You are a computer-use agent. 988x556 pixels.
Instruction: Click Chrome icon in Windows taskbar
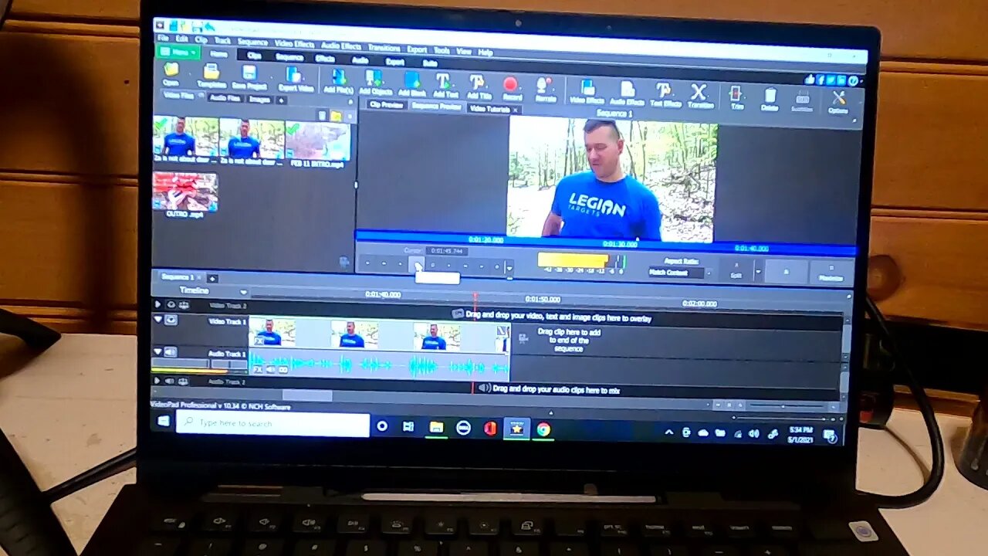543,429
